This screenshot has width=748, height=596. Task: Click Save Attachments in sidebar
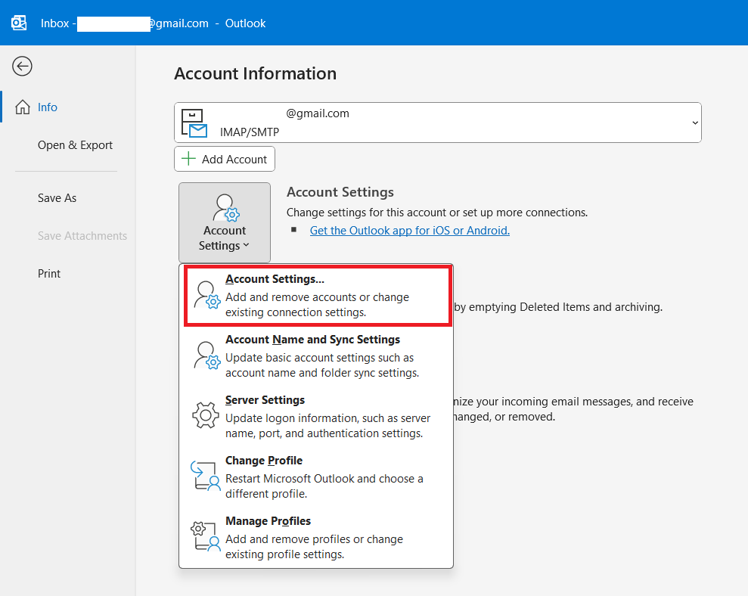(x=82, y=236)
